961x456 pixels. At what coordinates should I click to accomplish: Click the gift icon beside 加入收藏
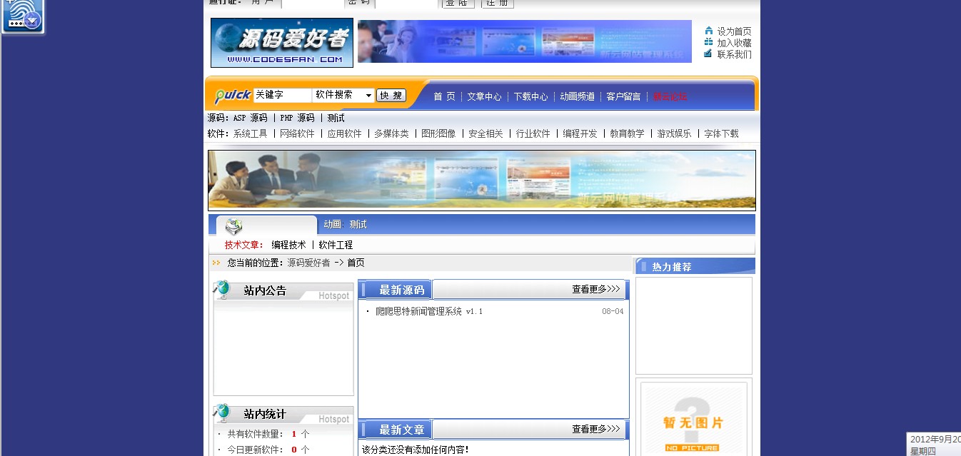708,42
